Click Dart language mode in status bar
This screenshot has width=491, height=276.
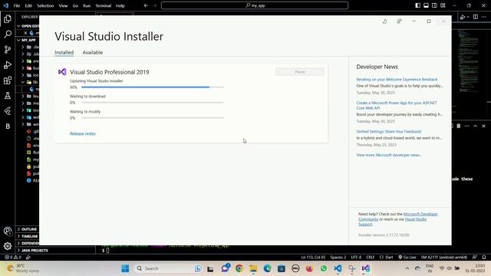[x=387, y=258]
